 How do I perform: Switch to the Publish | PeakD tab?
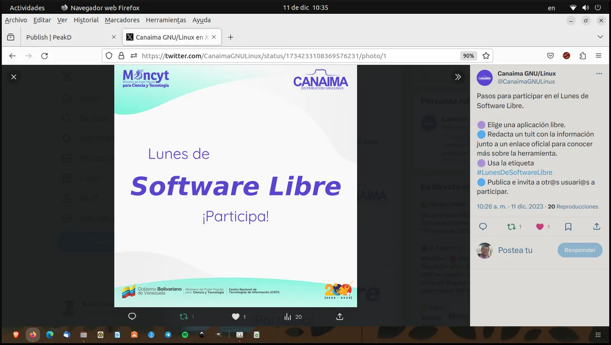pos(72,37)
